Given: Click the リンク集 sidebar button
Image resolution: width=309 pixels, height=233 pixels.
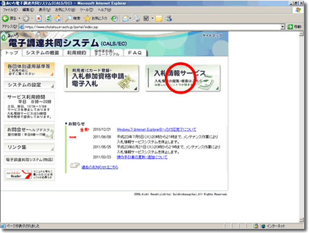Looking at the screenshot, I should coord(29,147).
